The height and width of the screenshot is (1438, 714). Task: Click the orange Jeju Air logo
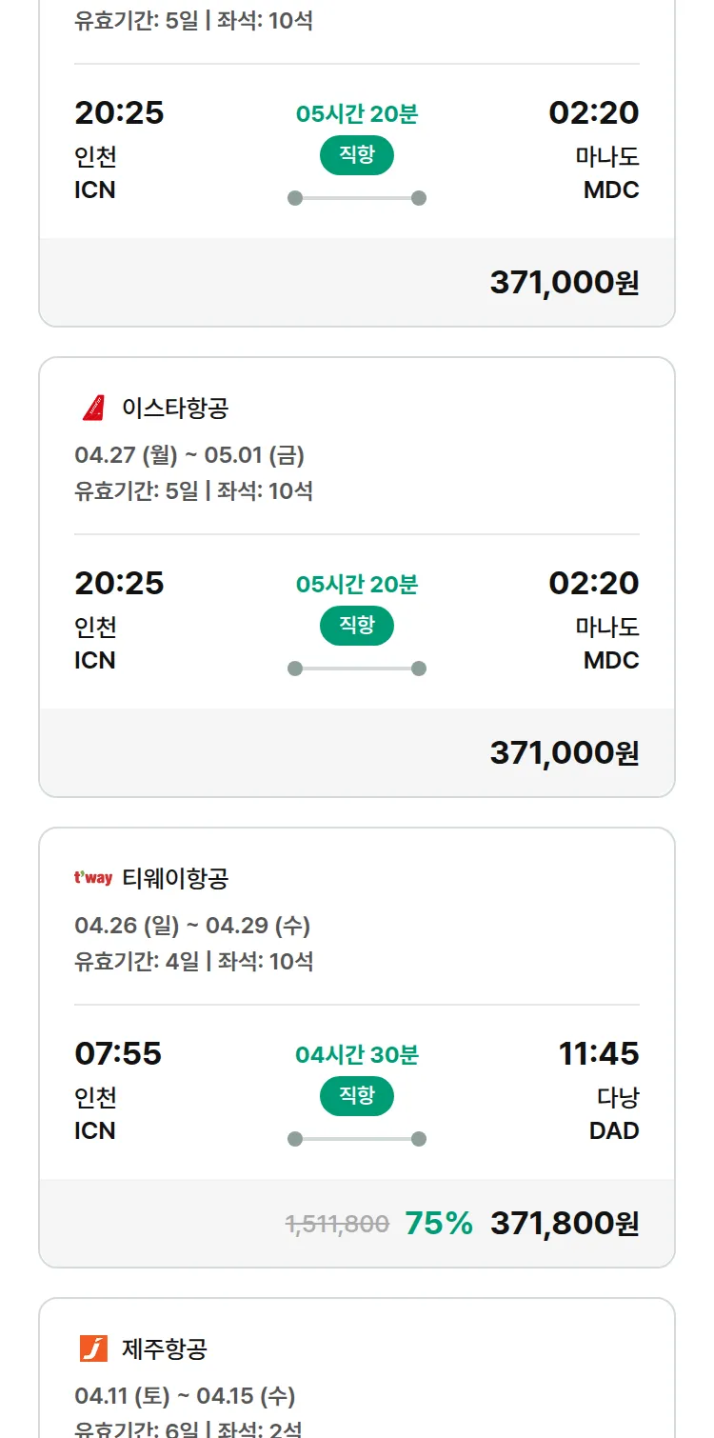click(x=93, y=1348)
